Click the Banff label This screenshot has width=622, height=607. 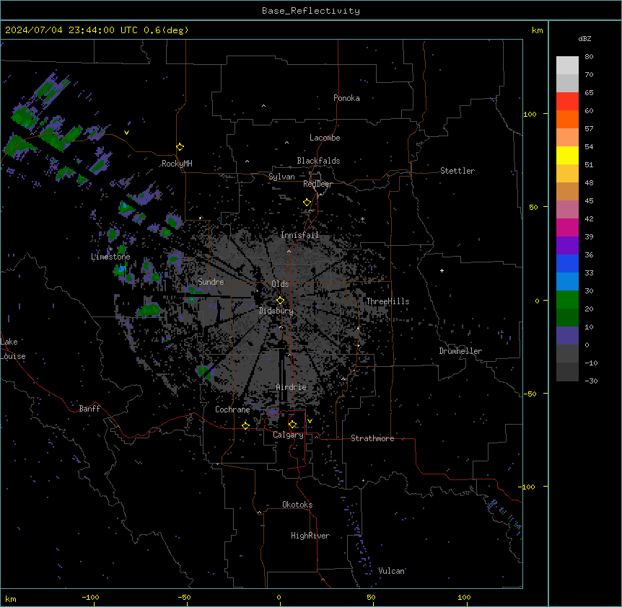click(x=89, y=409)
